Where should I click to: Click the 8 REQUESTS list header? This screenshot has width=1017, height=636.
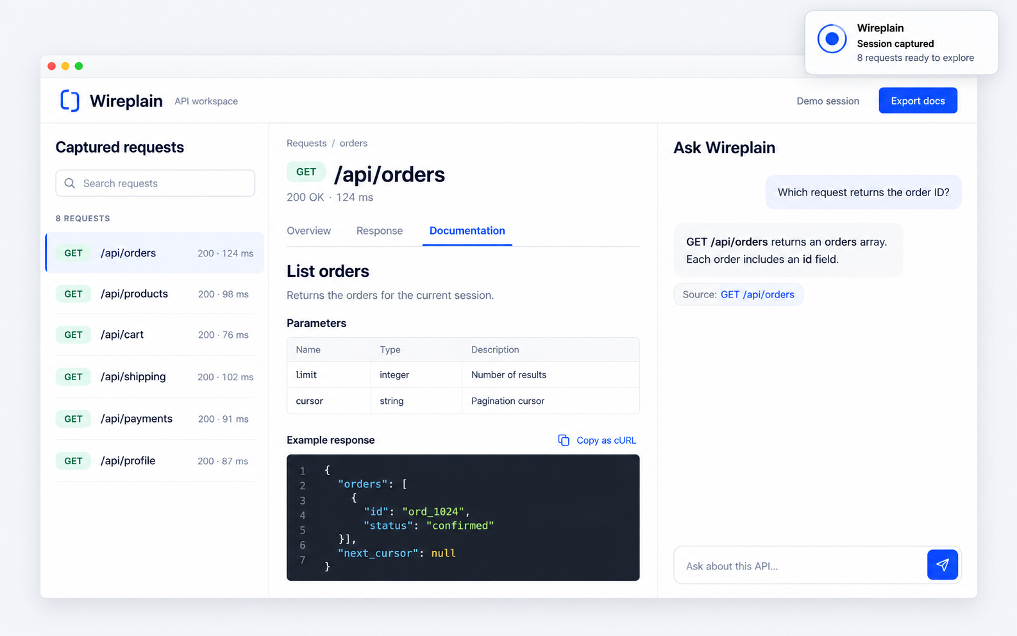[x=83, y=219]
